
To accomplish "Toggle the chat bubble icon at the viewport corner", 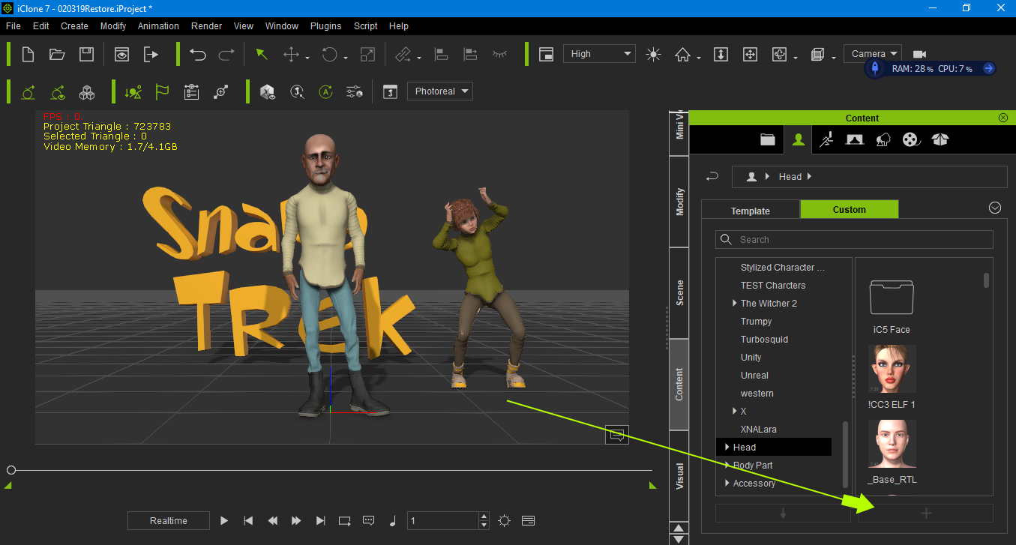I will [x=617, y=435].
